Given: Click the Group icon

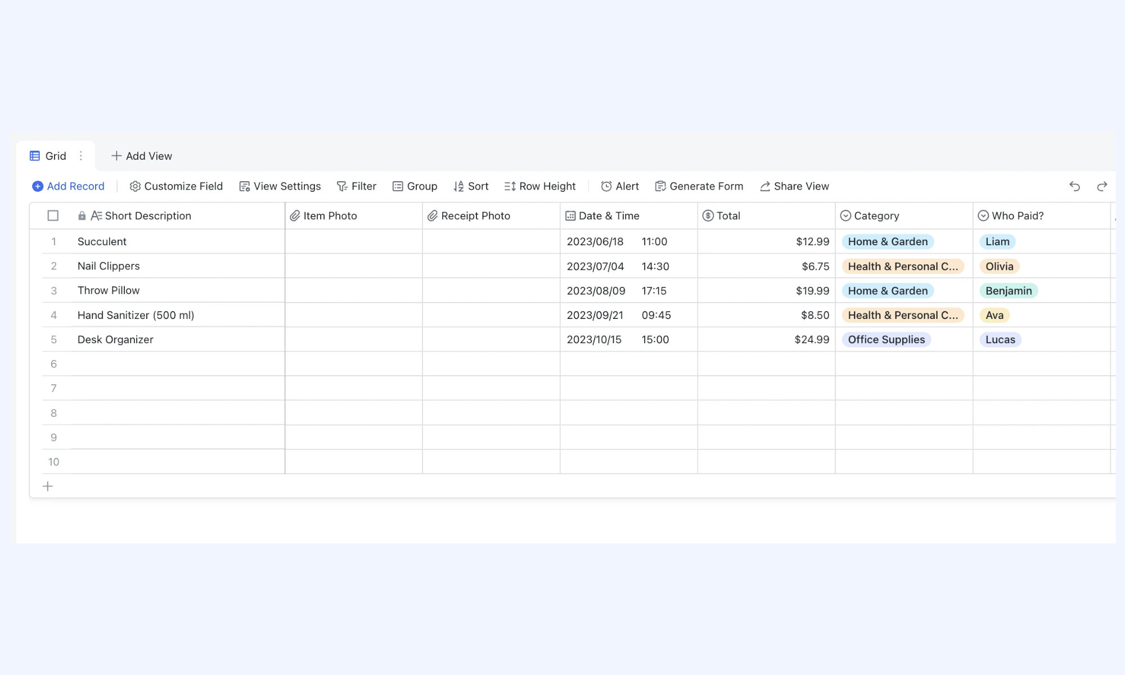Looking at the screenshot, I should [x=398, y=186].
